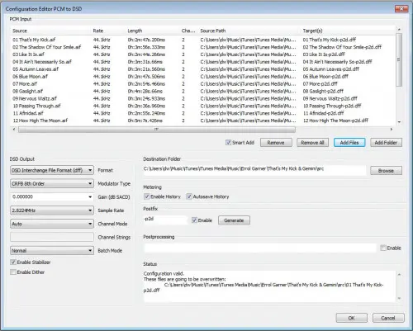Viewport: 413px width, 331px height.
Task: Click the Channel Strings input field
Action: 52,237
